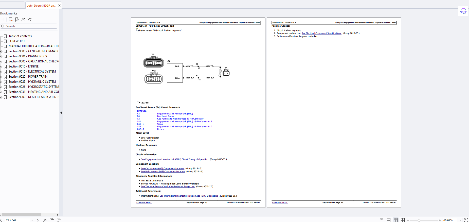469x222 pixels.
Task: Open the AI assistant icon
Action: pyautogui.click(x=463, y=11)
